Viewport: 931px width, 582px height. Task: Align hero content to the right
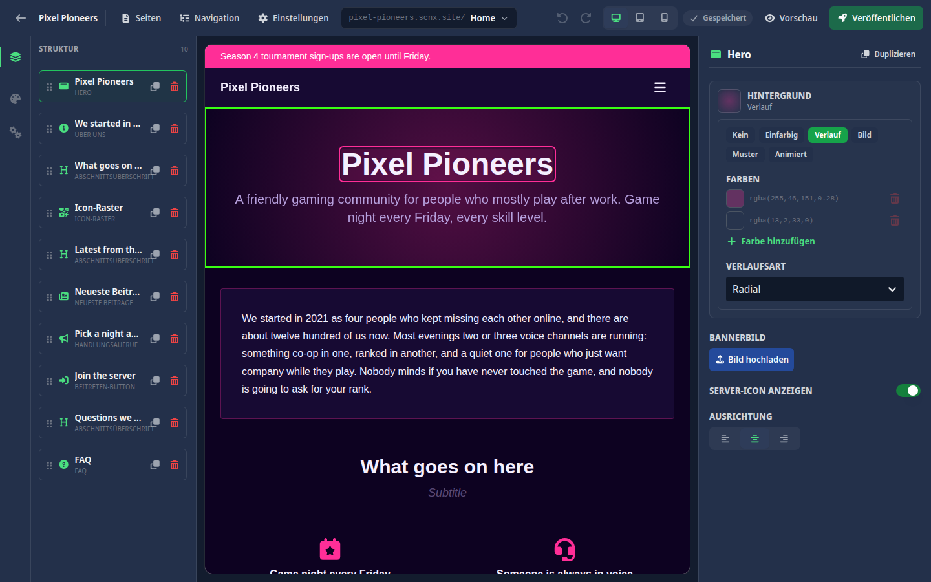(x=784, y=438)
